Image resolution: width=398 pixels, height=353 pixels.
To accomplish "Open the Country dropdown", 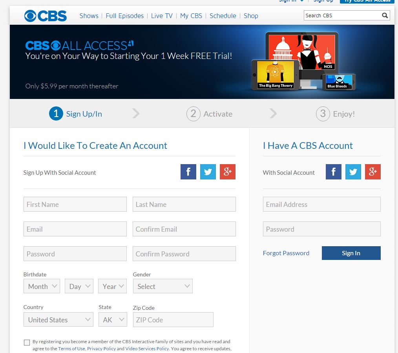I will (58, 320).
